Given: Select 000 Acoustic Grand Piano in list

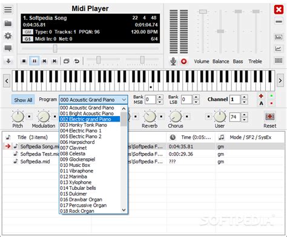Looking at the screenshot, I should pyautogui.click(x=90, y=108).
